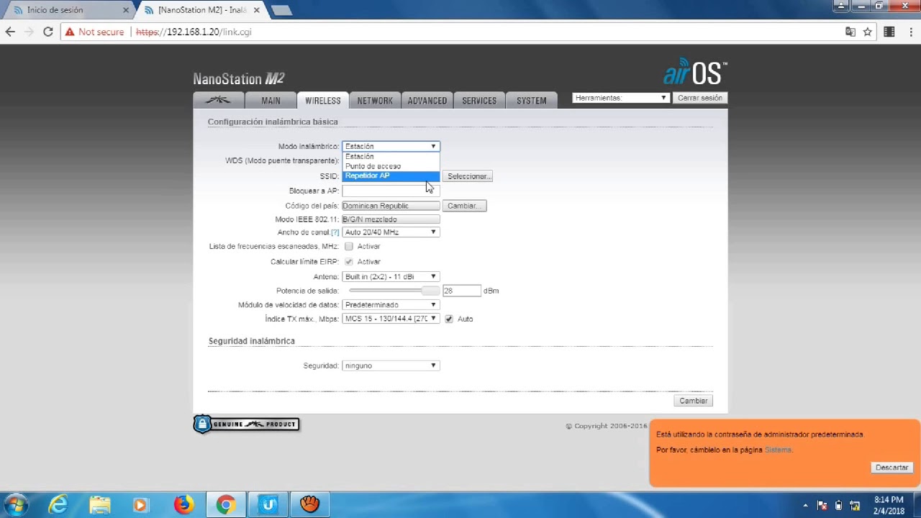The height and width of the screenshot is (518, 921).
Task: Switch to Chrome taskbar icon
Action: (226, 505)
